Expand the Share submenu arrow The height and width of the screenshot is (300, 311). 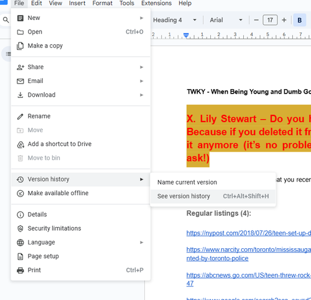tap(141, 67)
